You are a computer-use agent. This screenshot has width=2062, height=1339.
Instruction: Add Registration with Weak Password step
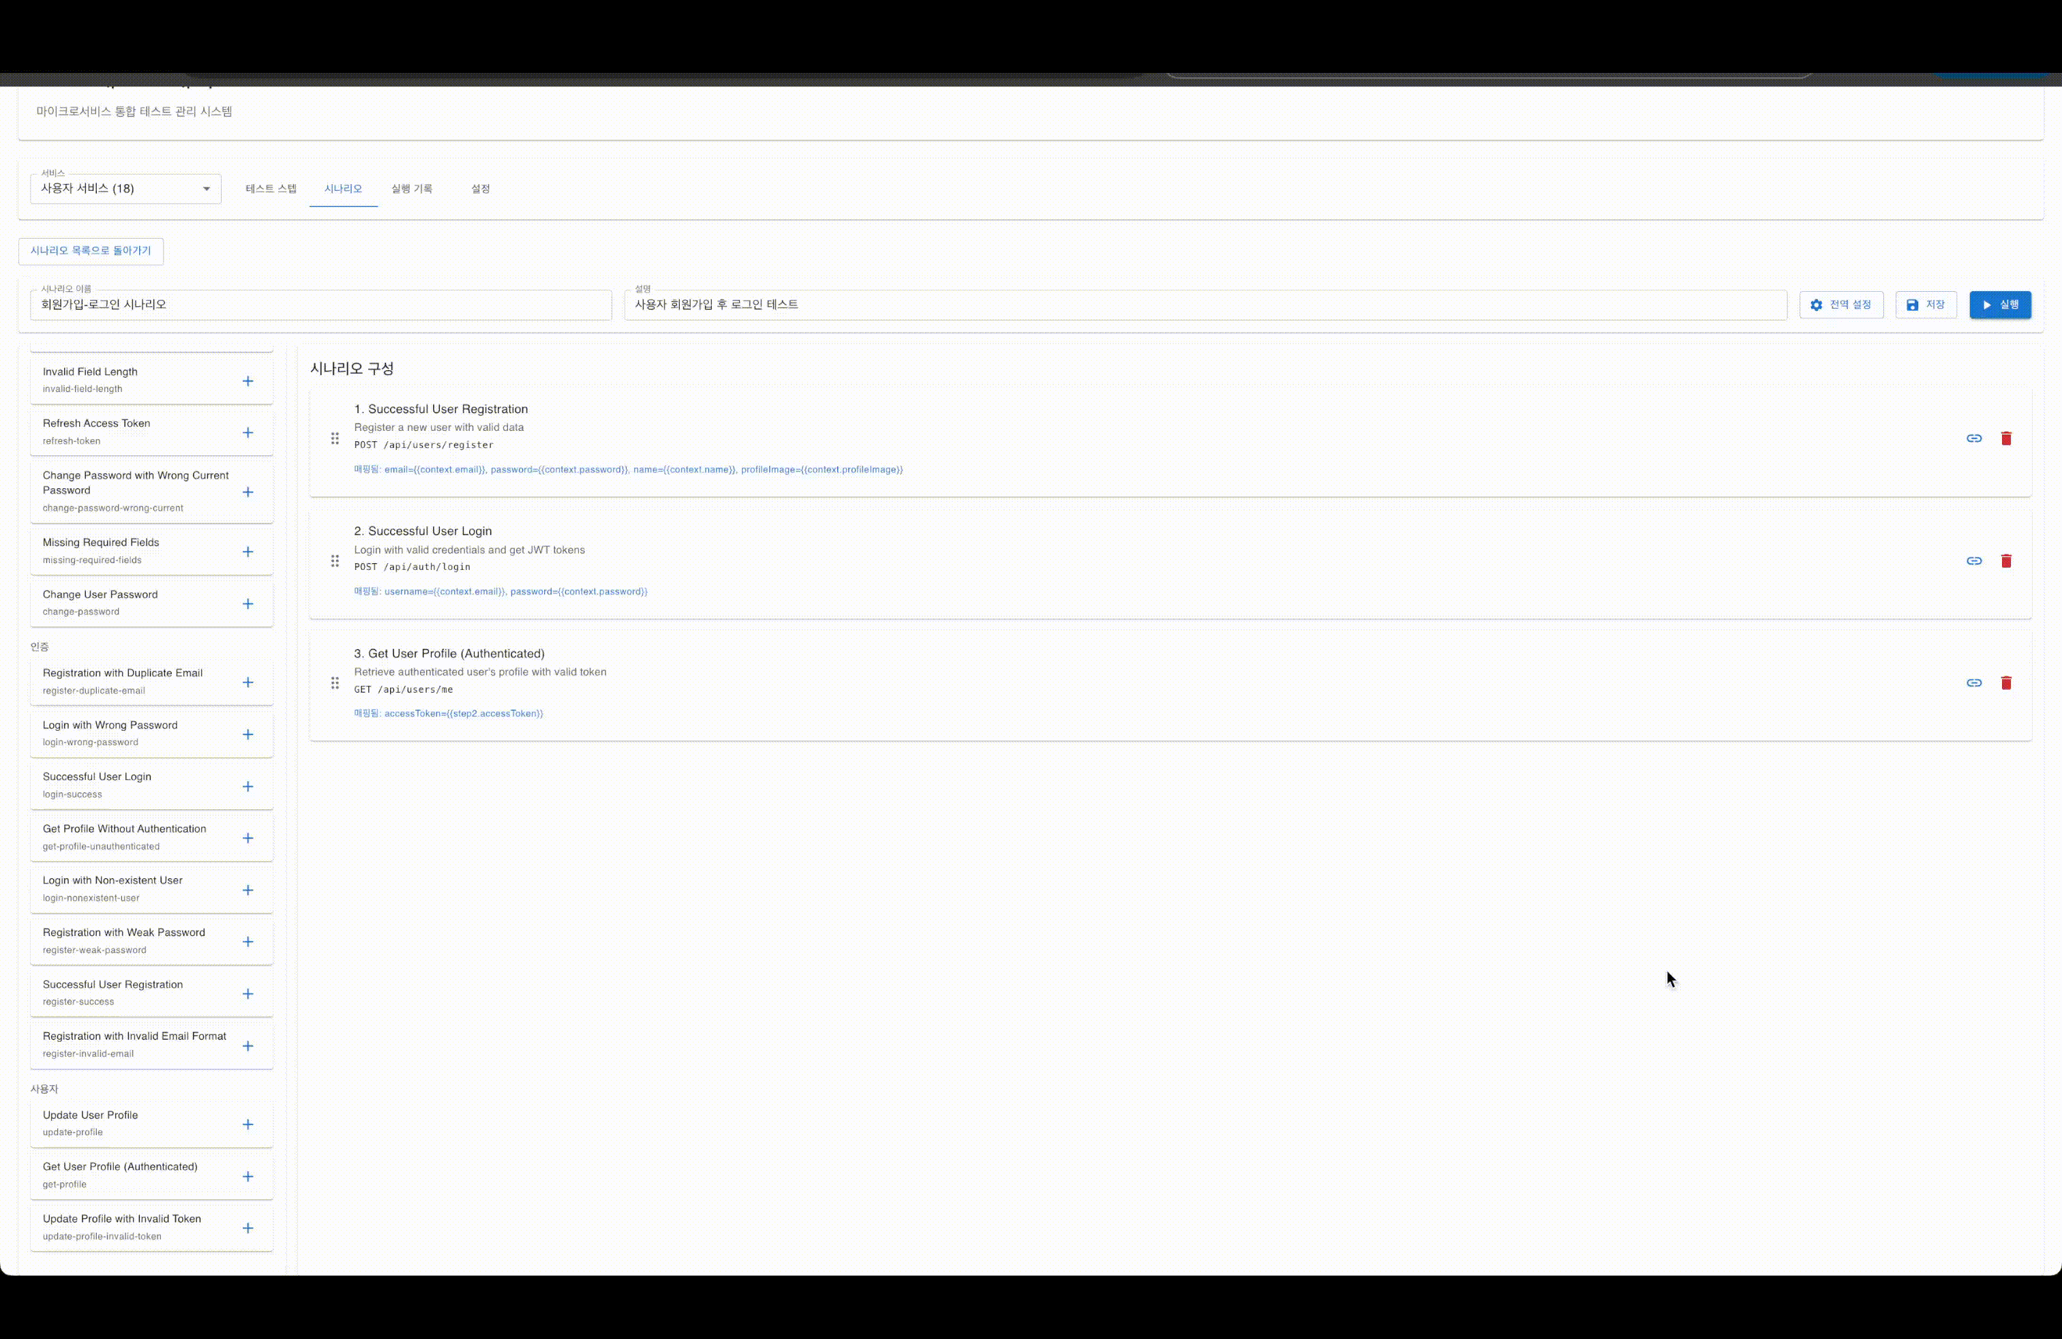click(x=248, y=942)
